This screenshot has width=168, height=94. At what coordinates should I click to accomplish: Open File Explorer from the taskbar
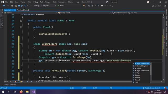tap(27, 92)
